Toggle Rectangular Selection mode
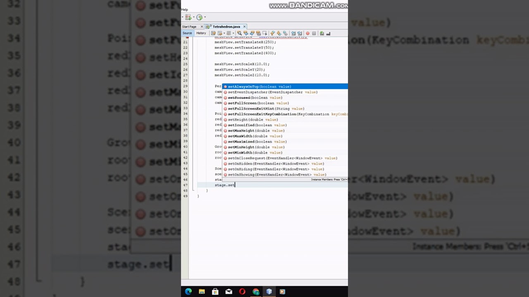529x297 pixels. (264, 33)
